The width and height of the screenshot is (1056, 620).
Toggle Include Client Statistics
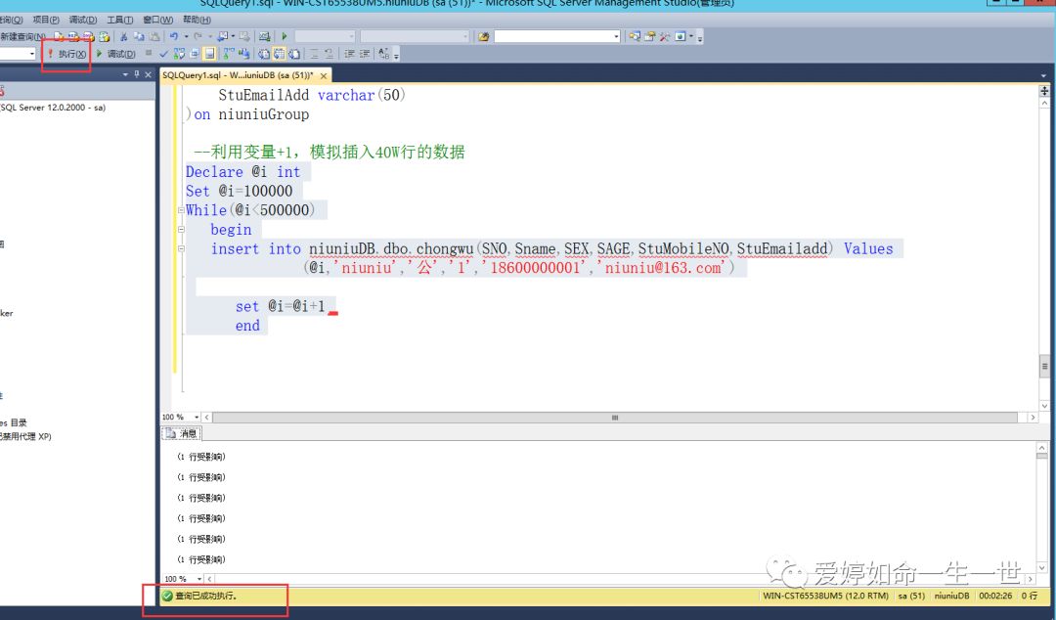[243, 53]
